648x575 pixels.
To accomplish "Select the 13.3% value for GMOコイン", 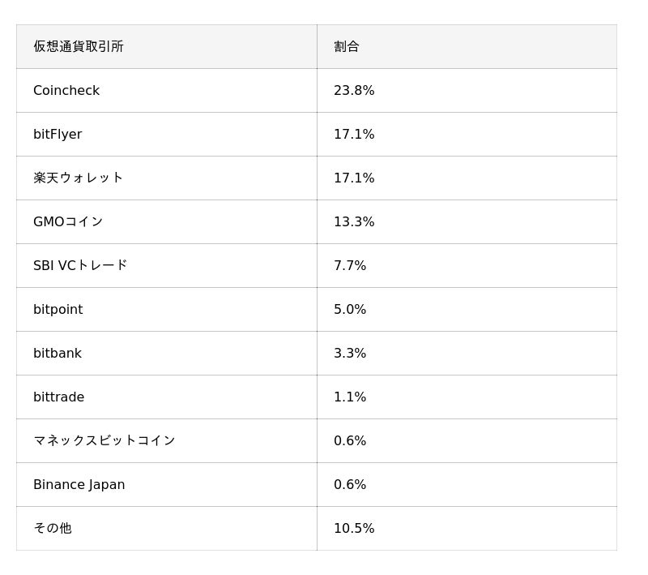I will click(x=354, y=222).
